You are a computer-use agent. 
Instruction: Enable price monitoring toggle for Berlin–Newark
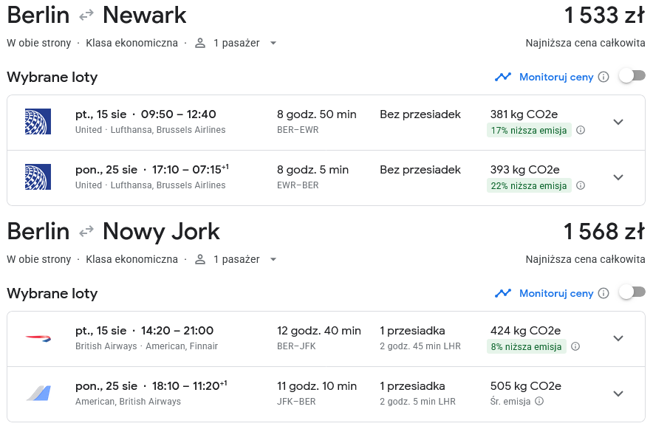[x=632, y=76]
